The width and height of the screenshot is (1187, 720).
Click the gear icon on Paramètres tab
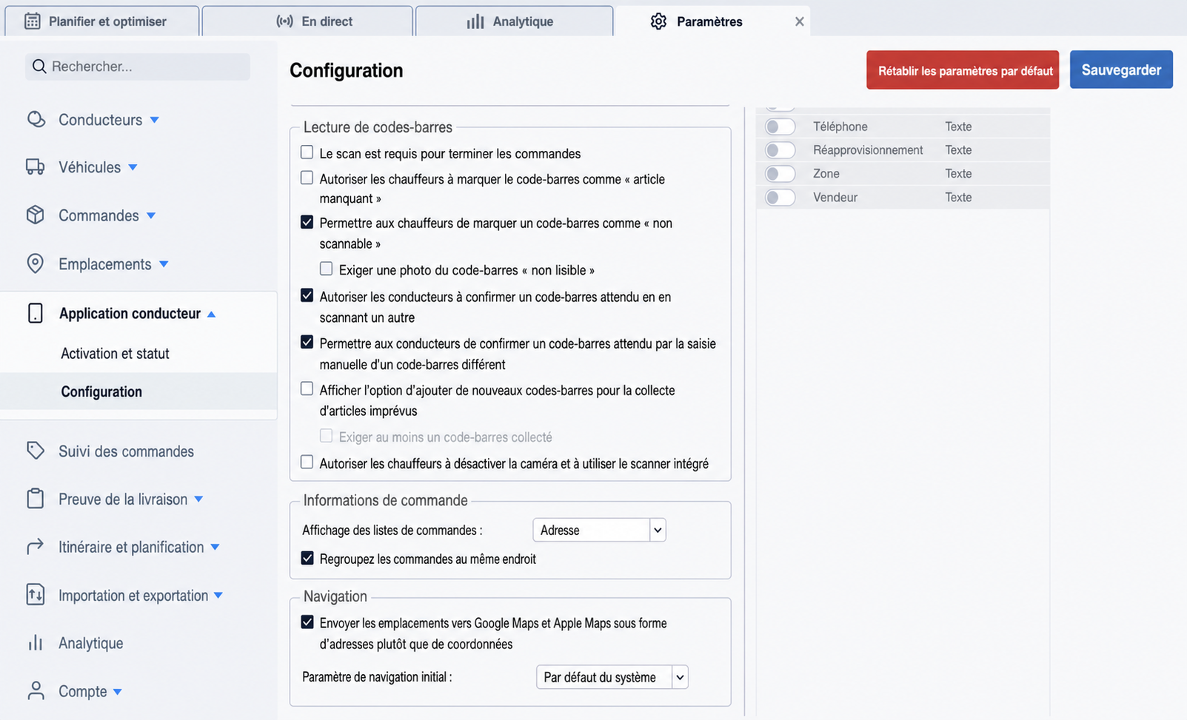click(x=658, y=21)
